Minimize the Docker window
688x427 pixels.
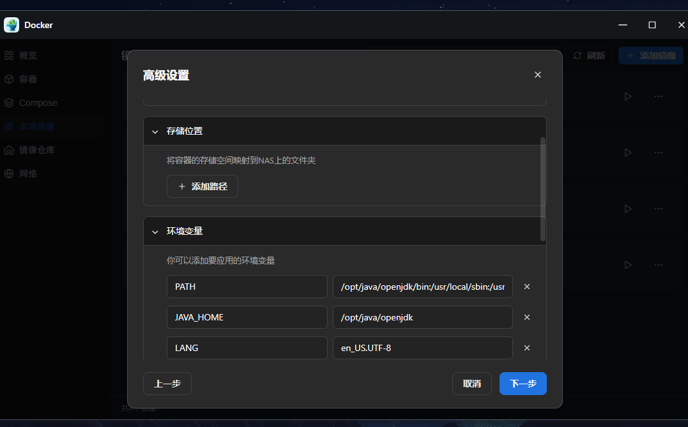tap(623, 25)
